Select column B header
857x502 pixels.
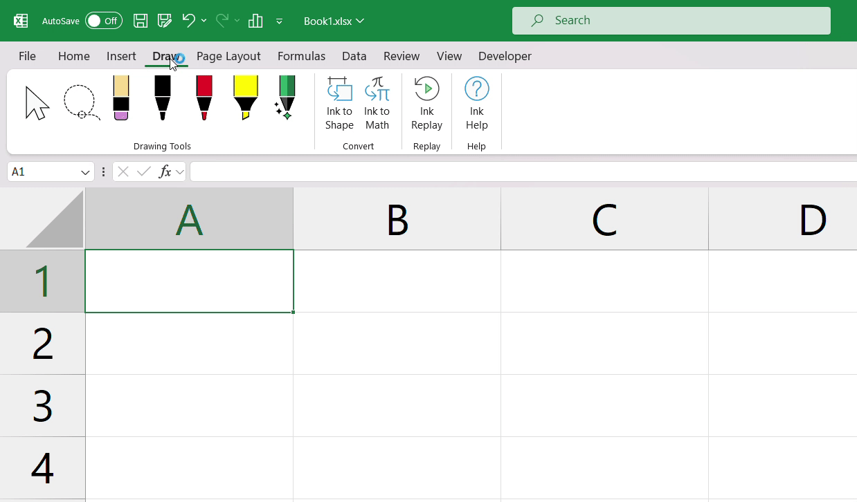397,219
